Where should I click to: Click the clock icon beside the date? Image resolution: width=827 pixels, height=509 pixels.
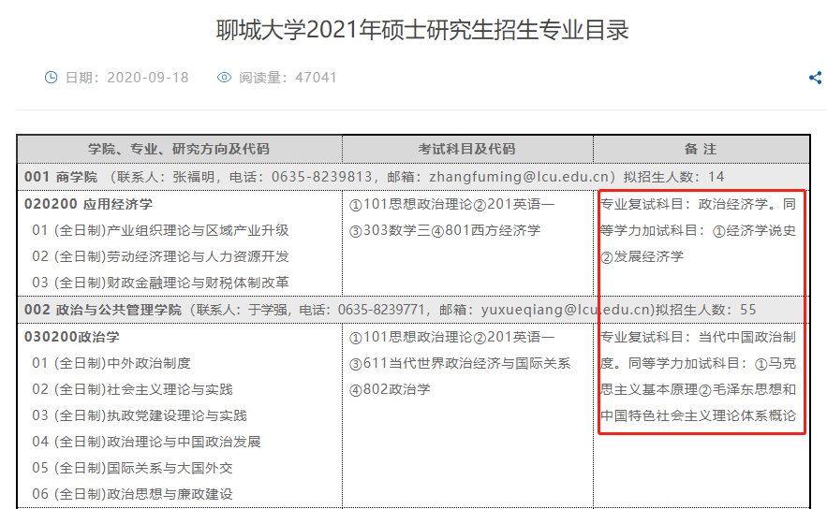pos(52,78)
